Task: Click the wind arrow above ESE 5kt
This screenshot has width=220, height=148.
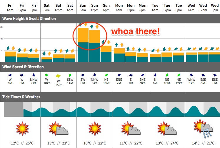Action: click(x=203, y=75)
